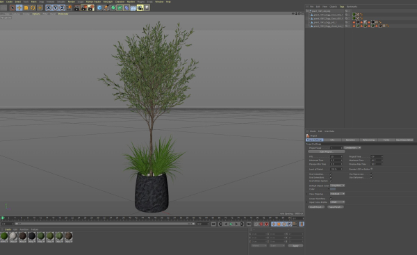The width and height of the screenshot is (417, 255).
Task: Toggle scale keyframe recording icon
Action: [279, 224]
